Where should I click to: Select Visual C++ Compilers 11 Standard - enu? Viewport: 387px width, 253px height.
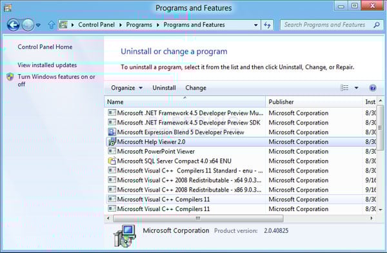coord(241,171)
